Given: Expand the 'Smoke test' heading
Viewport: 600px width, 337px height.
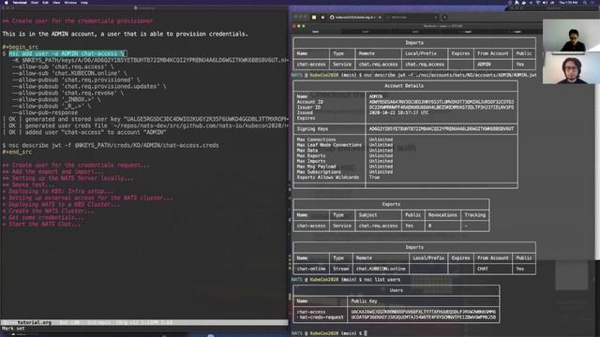Looking at the screenshot, I should pos(28,184).
